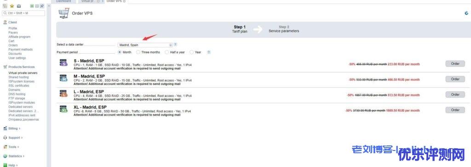Open Profile in the Client menu
This screenshot has height=167, width=471.
pos(13,28)
